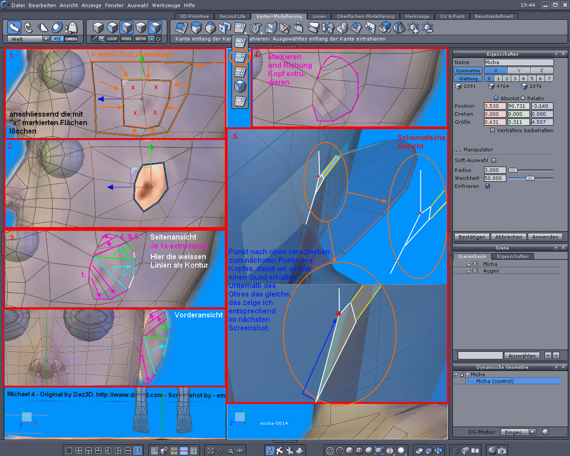This screenshot has height=456, width=570.
Task: Click the Name input field
Action: pyautogui.click(x=518, y=62)
